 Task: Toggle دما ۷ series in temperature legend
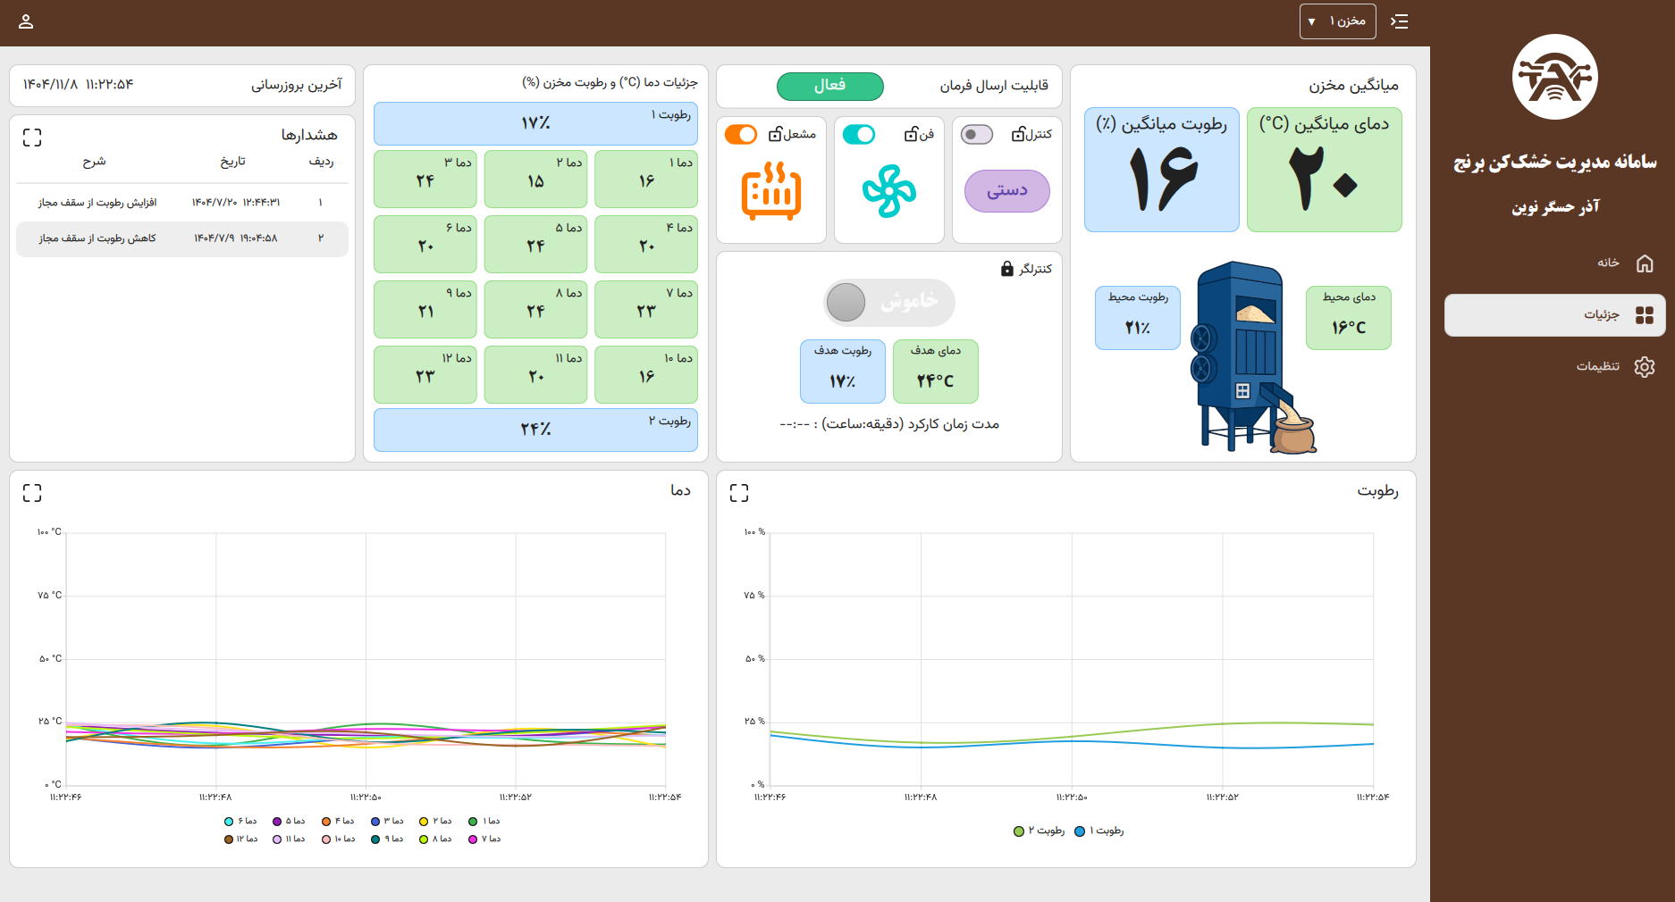(484, 839)
